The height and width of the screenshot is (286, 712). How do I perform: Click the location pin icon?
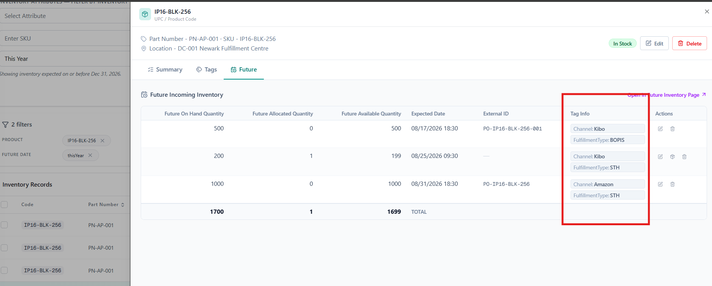click(x=144, y=49)
